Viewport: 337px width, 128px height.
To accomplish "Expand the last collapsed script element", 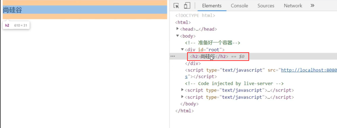I will [x=183, y=97].
